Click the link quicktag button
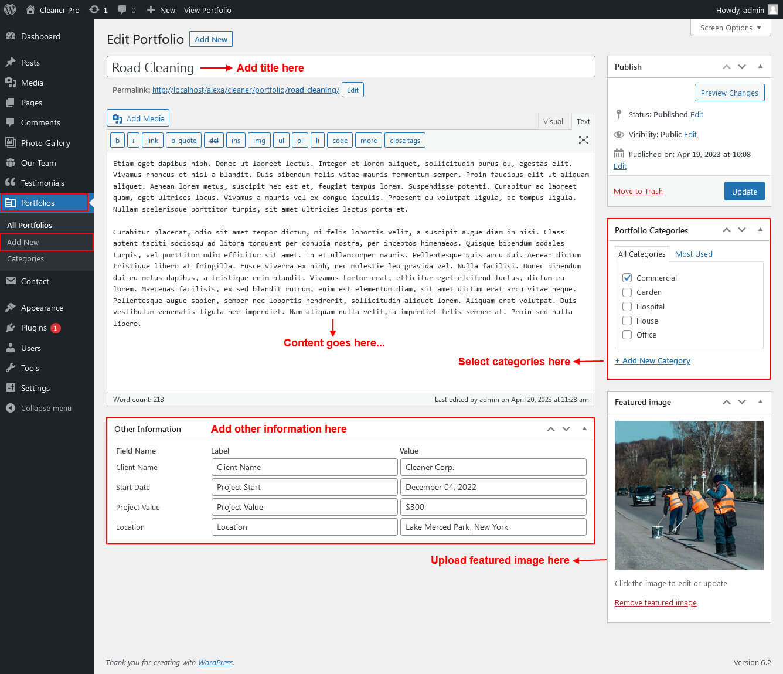Screen dimensions: 783x674 pos(152,141)
